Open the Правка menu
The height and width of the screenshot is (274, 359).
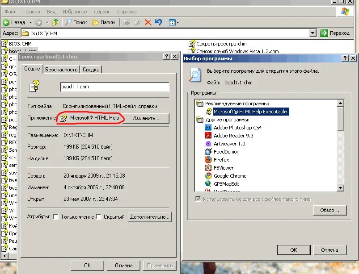pos(31,12)
